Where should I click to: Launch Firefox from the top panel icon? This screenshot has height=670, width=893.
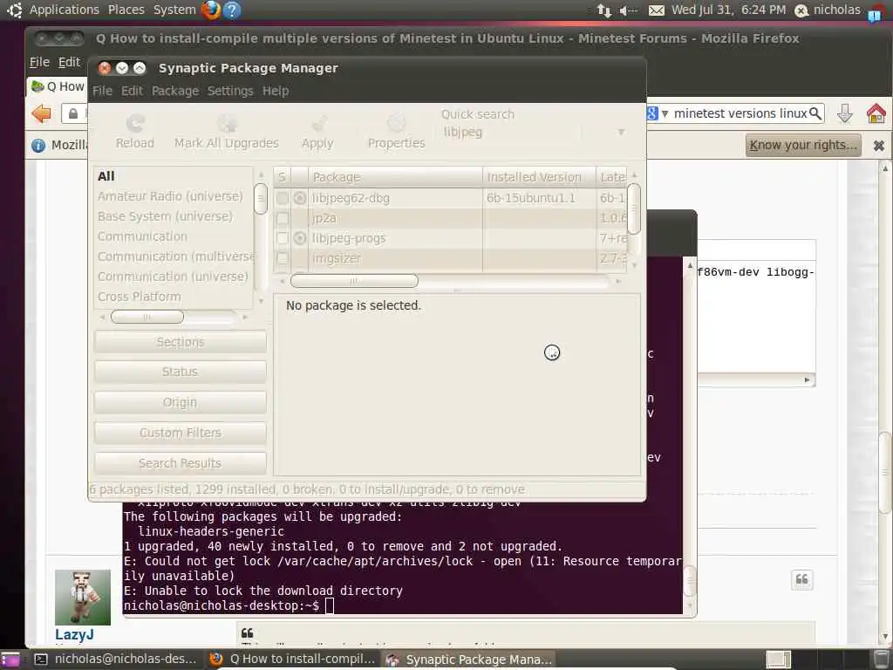(x=211, y=10)
